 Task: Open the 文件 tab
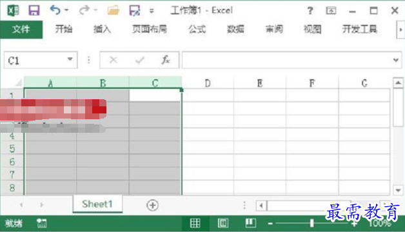[x=21, y=30]
